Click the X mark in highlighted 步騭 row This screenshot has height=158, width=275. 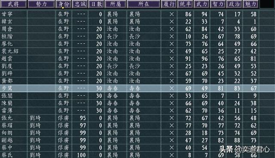click(172, 88)
